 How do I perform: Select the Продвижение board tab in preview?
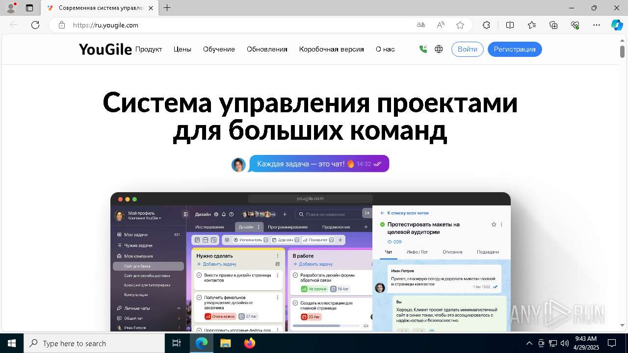point(336,227)
